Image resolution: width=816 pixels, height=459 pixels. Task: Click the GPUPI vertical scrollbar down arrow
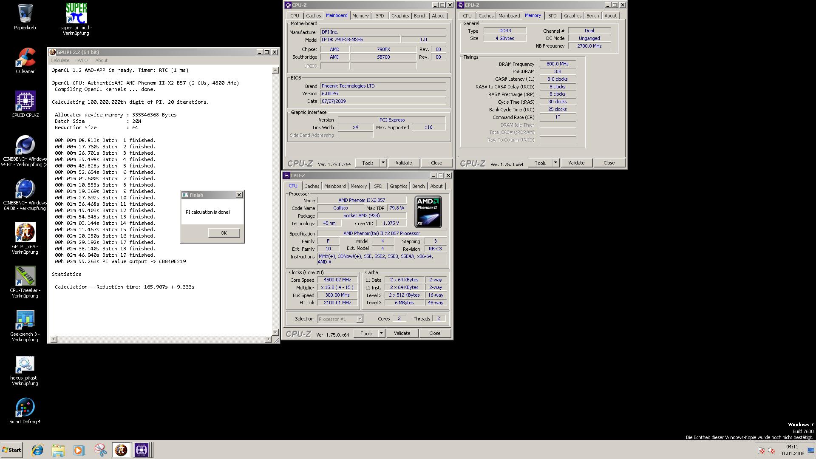[x=275, y=332]
